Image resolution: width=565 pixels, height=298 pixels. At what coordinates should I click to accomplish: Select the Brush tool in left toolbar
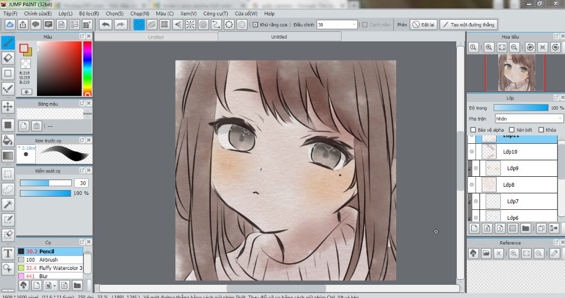point(8,43)
